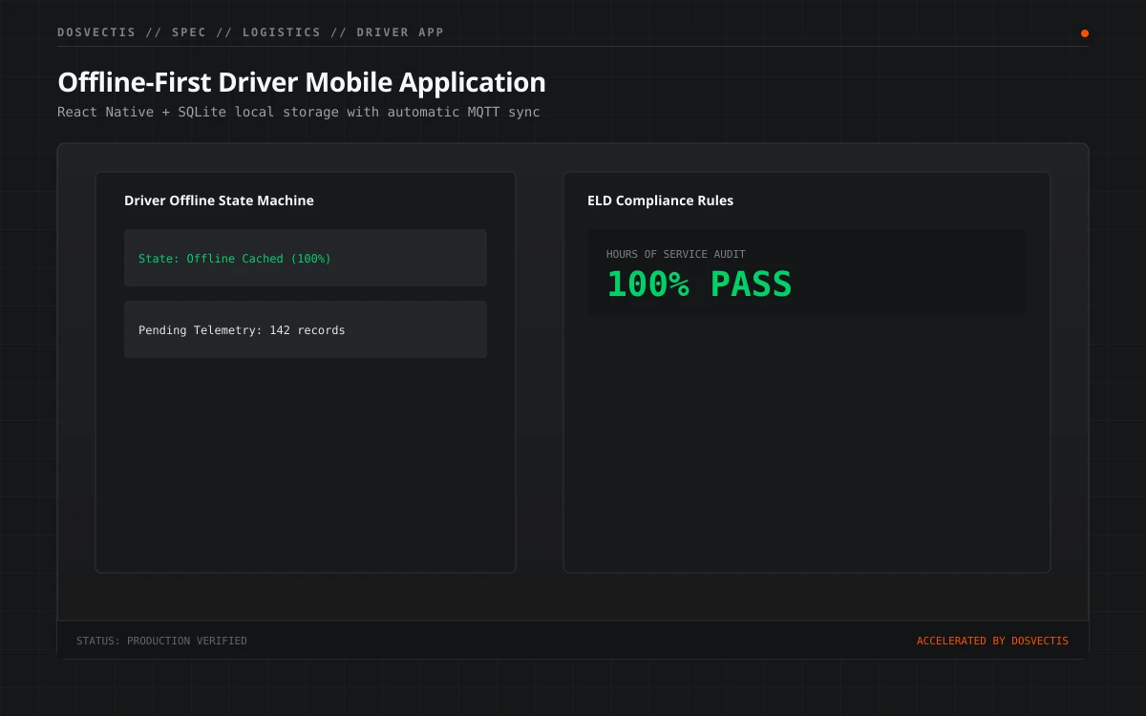The height and width of the screenshot is (716, 1146).
Task: Click the 100% PASS audit value
Action: coord(699,284)
